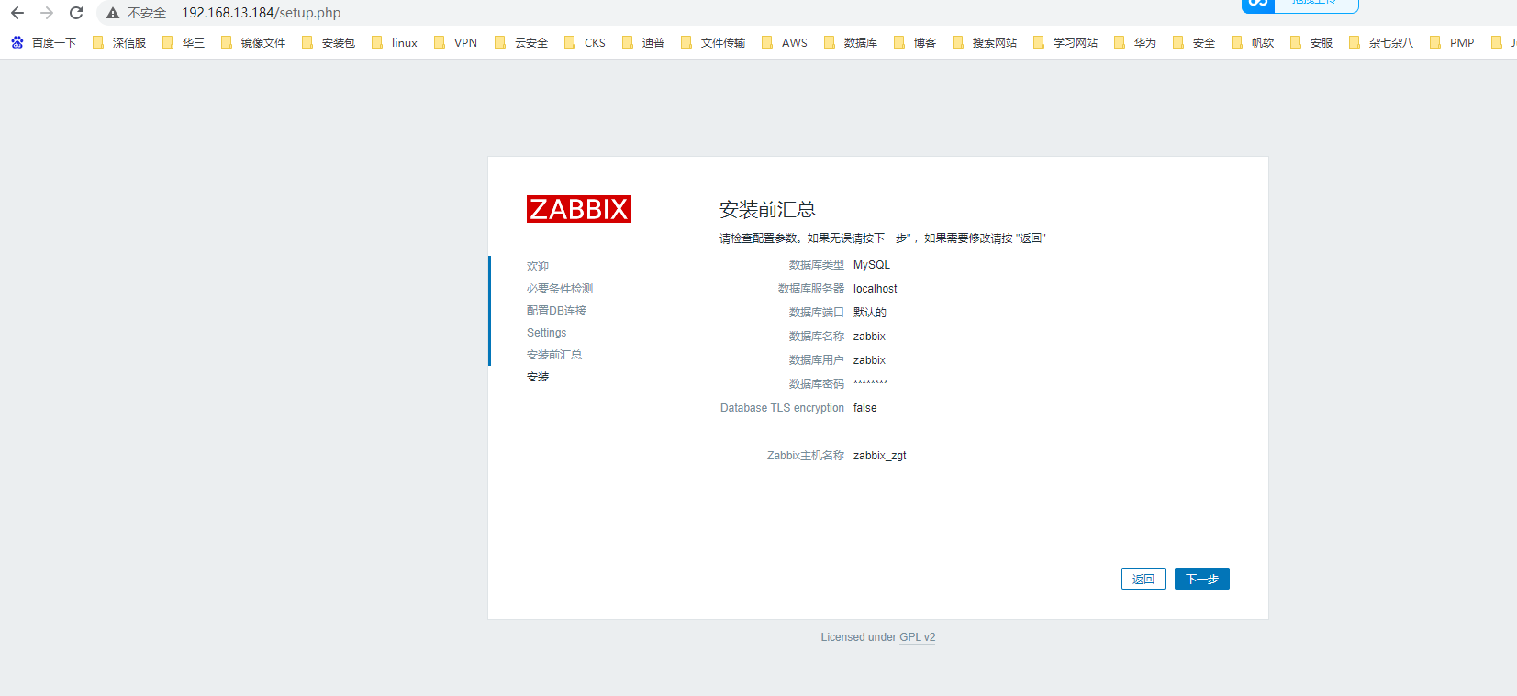This screenshot has width=1517, height=696.
Task: Select the 必要条件检测 setup step
Action: [560, 289]
